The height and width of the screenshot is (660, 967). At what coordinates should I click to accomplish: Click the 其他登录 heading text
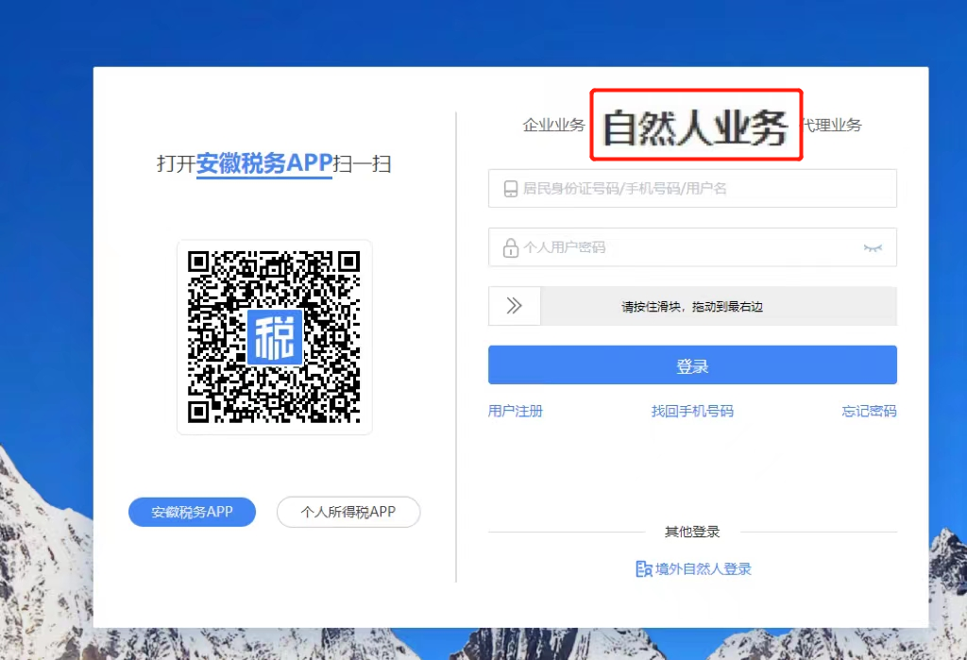pyautogui.click(x=692, y=532)
